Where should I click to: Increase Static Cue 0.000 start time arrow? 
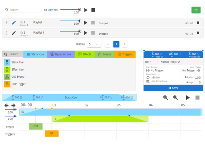pos(13,95)
